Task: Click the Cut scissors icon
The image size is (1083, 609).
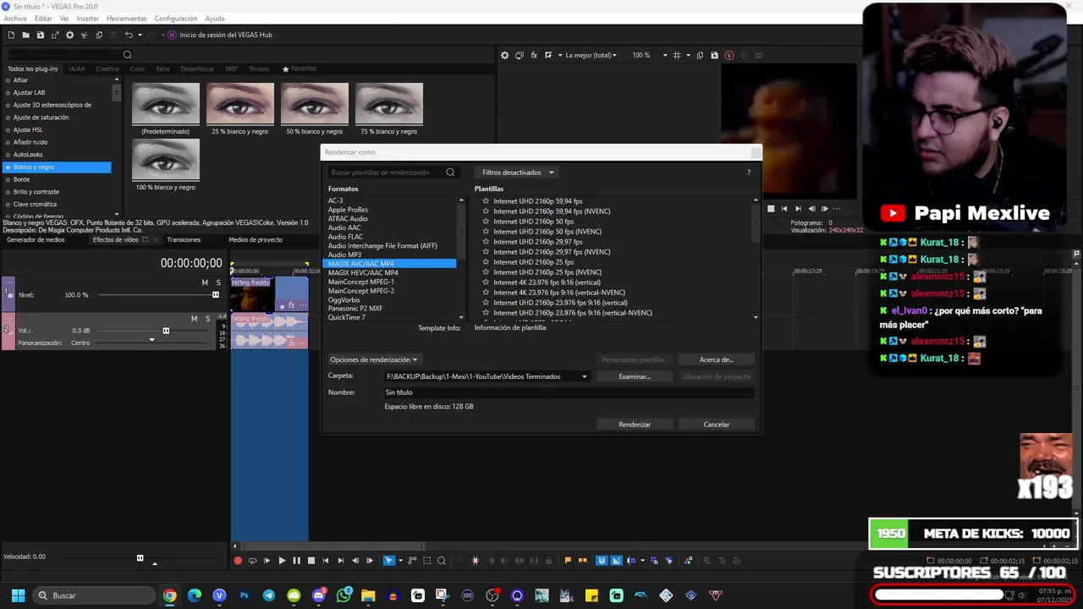Action: [84, 35]
